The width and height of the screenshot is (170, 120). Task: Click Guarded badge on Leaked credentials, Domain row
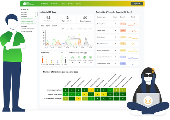coord(122,57)
